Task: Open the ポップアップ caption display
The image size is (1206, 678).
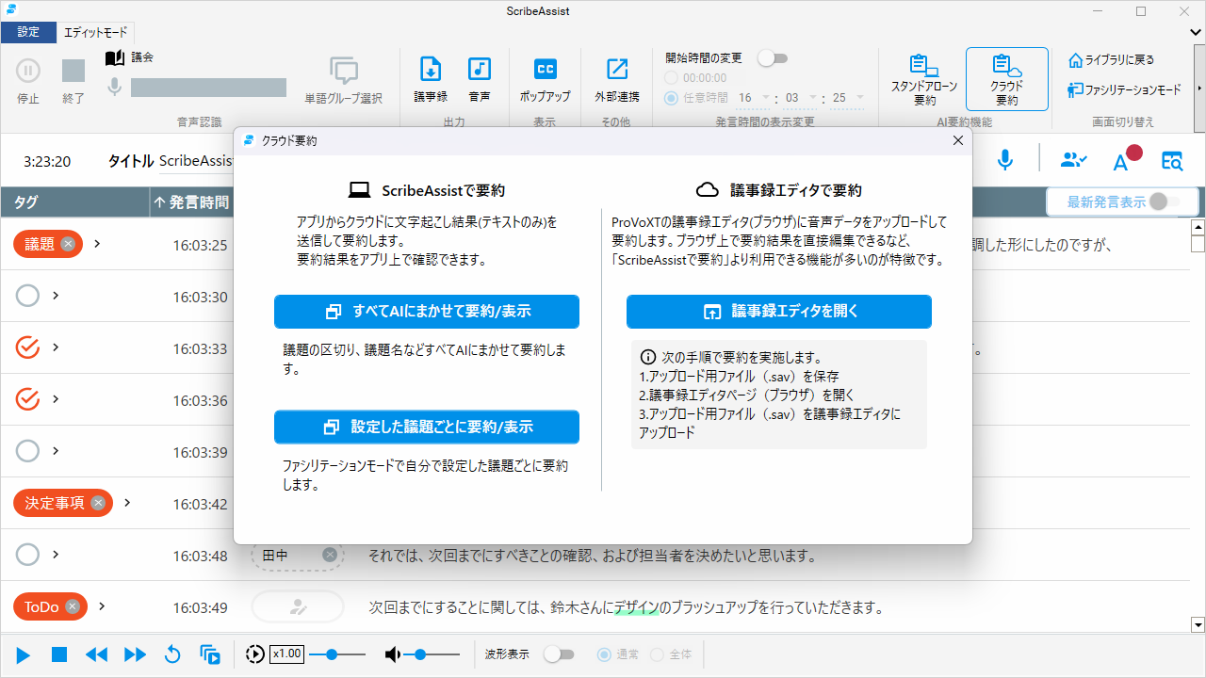Action: (545, 70)
